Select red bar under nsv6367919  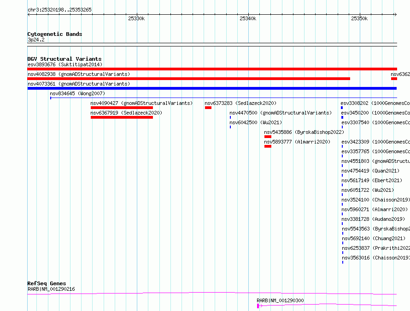click(122, 117)
